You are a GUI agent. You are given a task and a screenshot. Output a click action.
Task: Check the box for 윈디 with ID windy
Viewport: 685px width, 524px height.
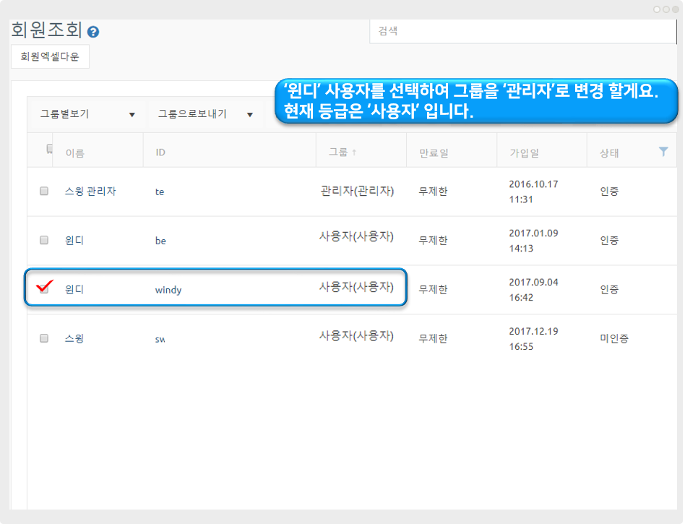pos(44,288)
